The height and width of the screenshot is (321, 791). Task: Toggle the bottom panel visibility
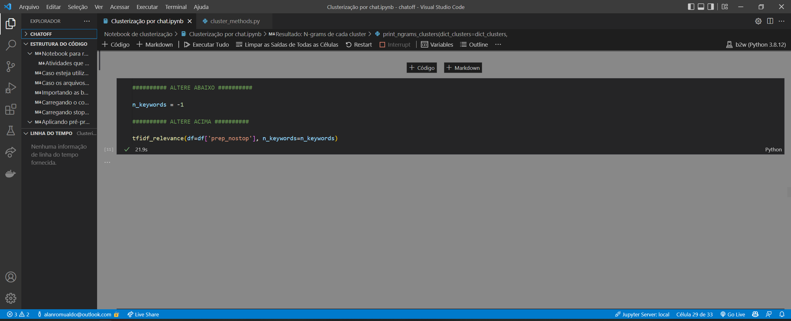tap(701, 6)
